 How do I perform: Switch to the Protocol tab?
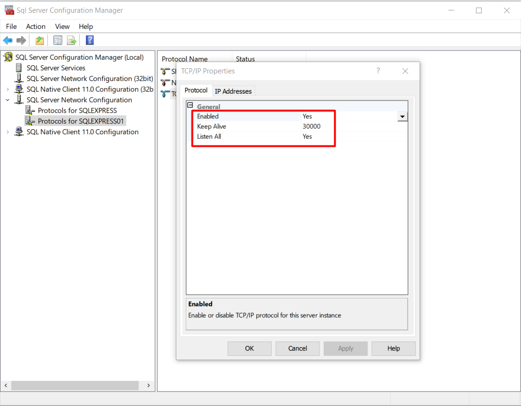pos(196,90)
